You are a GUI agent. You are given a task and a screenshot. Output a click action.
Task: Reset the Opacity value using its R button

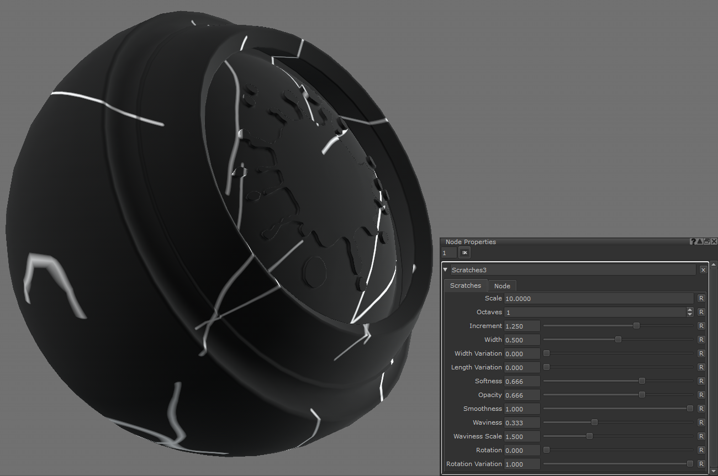pyautogui.click(x=701, y=395)
